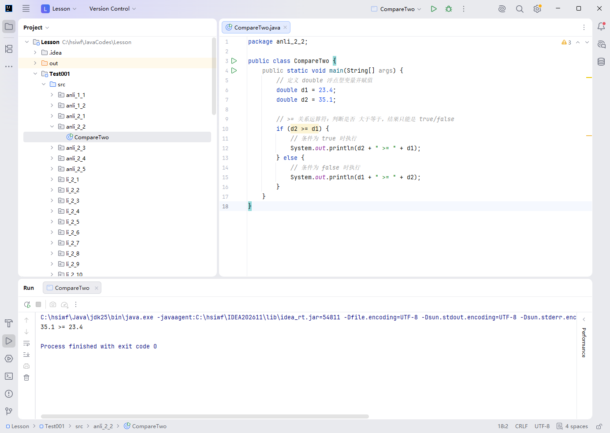Click the Project tree vertical scrollbar
Viewport: 610px width, 433px height.
pyautogui.click(x=214, y=76)
